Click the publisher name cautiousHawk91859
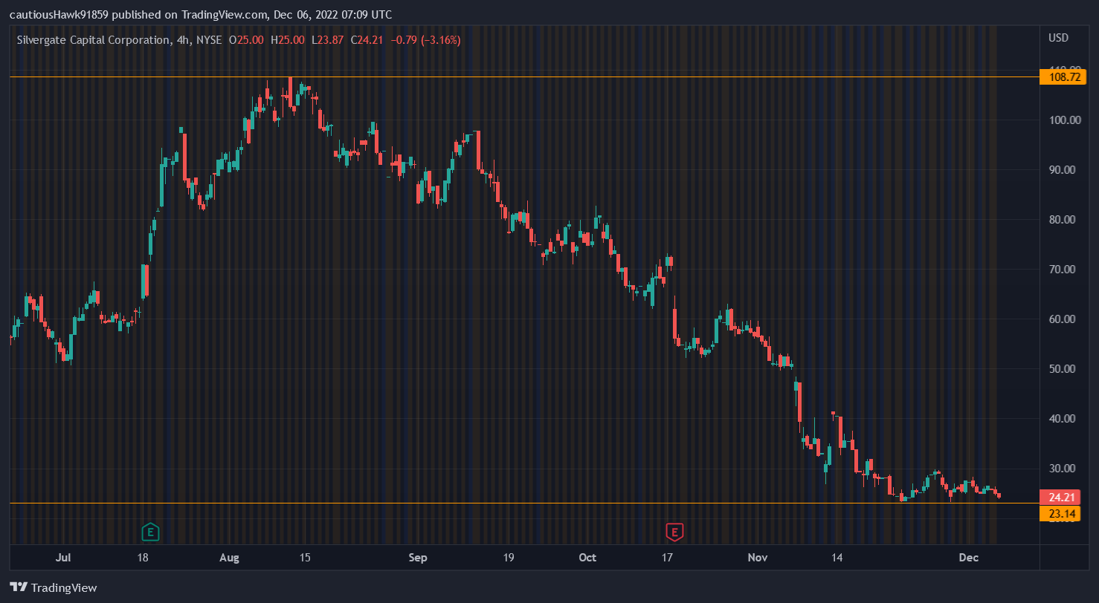 59,15
